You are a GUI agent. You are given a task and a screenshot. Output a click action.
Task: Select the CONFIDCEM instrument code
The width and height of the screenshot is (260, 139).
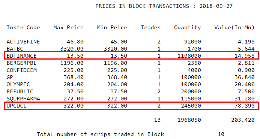21,70
